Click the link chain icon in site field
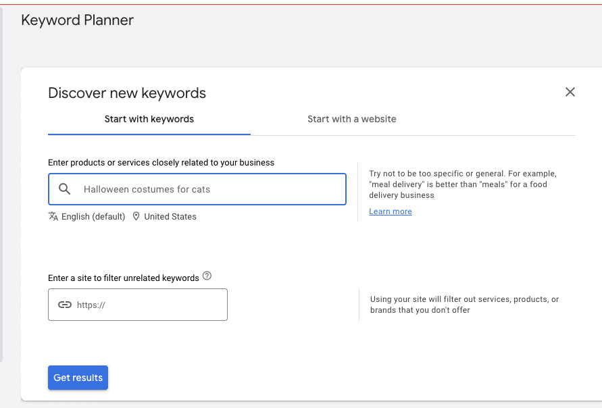The image size is (602, 408). tap(64, 305)
